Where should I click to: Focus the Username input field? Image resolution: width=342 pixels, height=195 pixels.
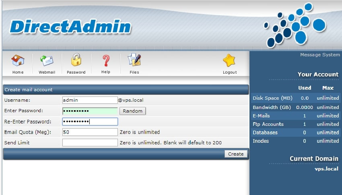point(90,100)
